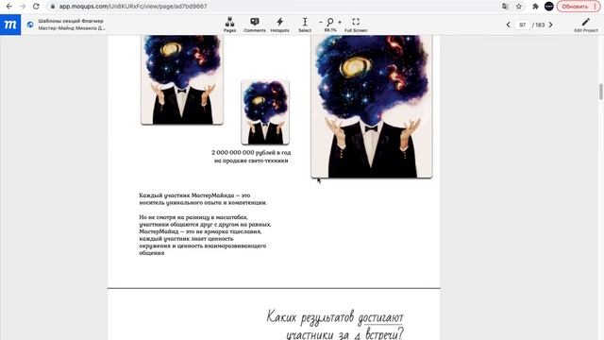
Task: Toggle the Hotspots tool
Action: (279, 25)
